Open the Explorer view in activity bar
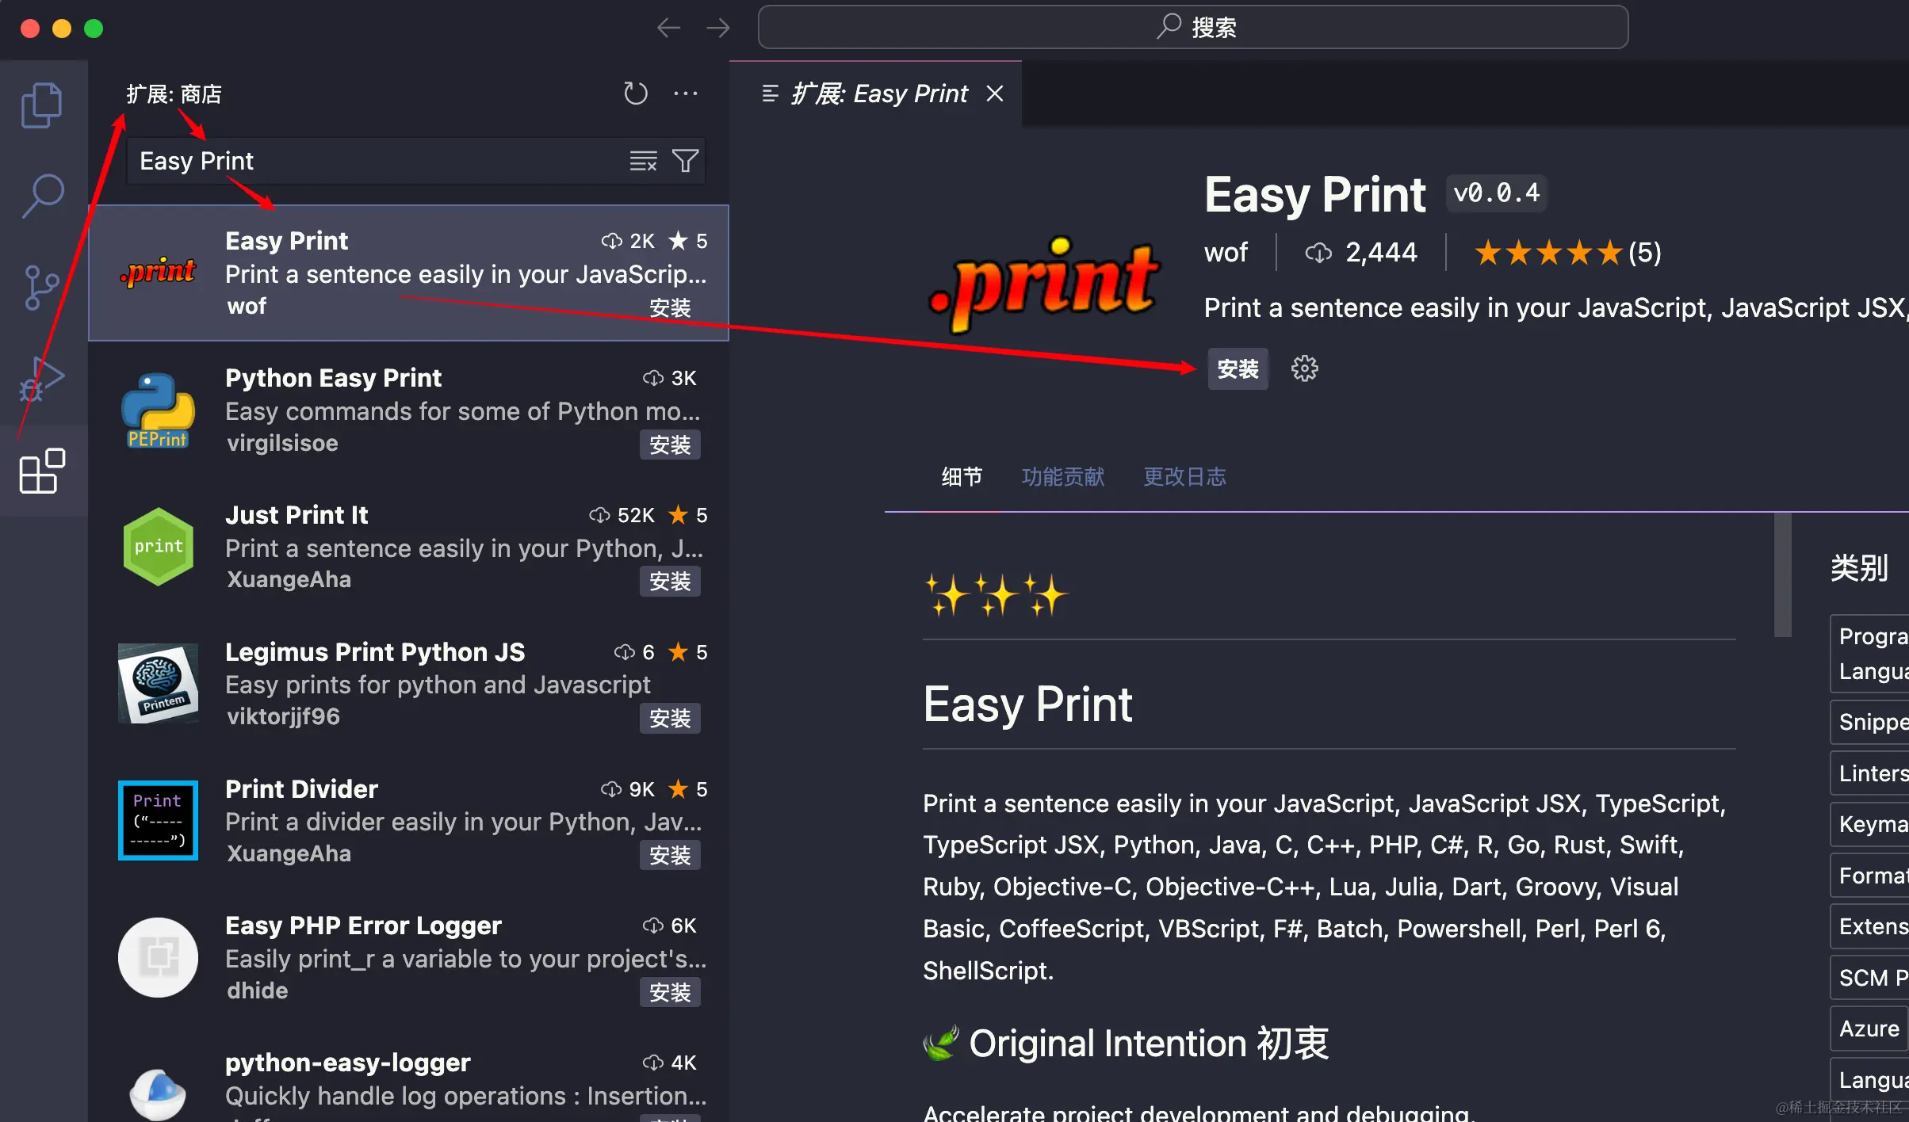The height and width of the screenshot is (1122, 1909). click(x=42, y=105)
